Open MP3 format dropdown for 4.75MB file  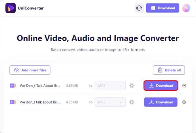pyautogui.click(x=110, y=102)
